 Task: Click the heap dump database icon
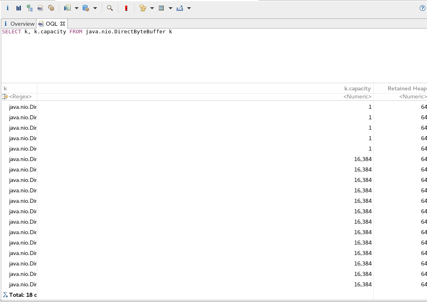86,8
